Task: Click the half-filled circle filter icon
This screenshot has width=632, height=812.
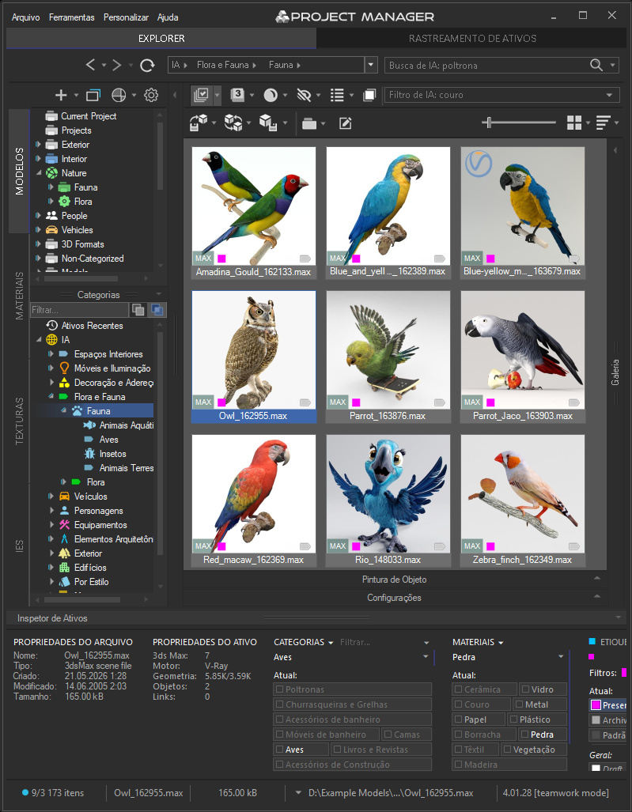Action: 271,95
